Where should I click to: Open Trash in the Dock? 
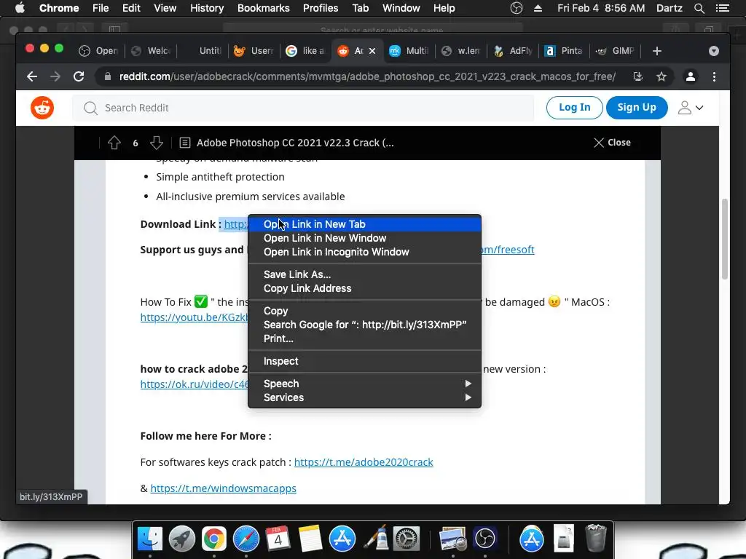(x=596, y=538)
